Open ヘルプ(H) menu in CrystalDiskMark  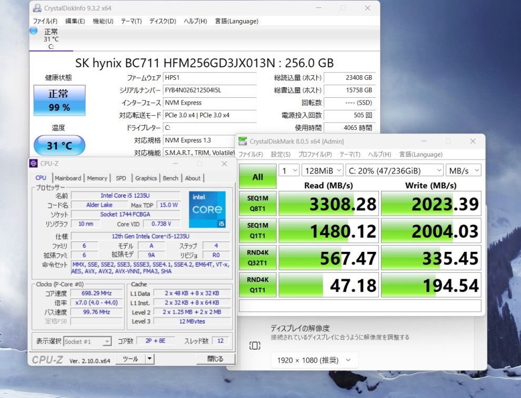379,155
